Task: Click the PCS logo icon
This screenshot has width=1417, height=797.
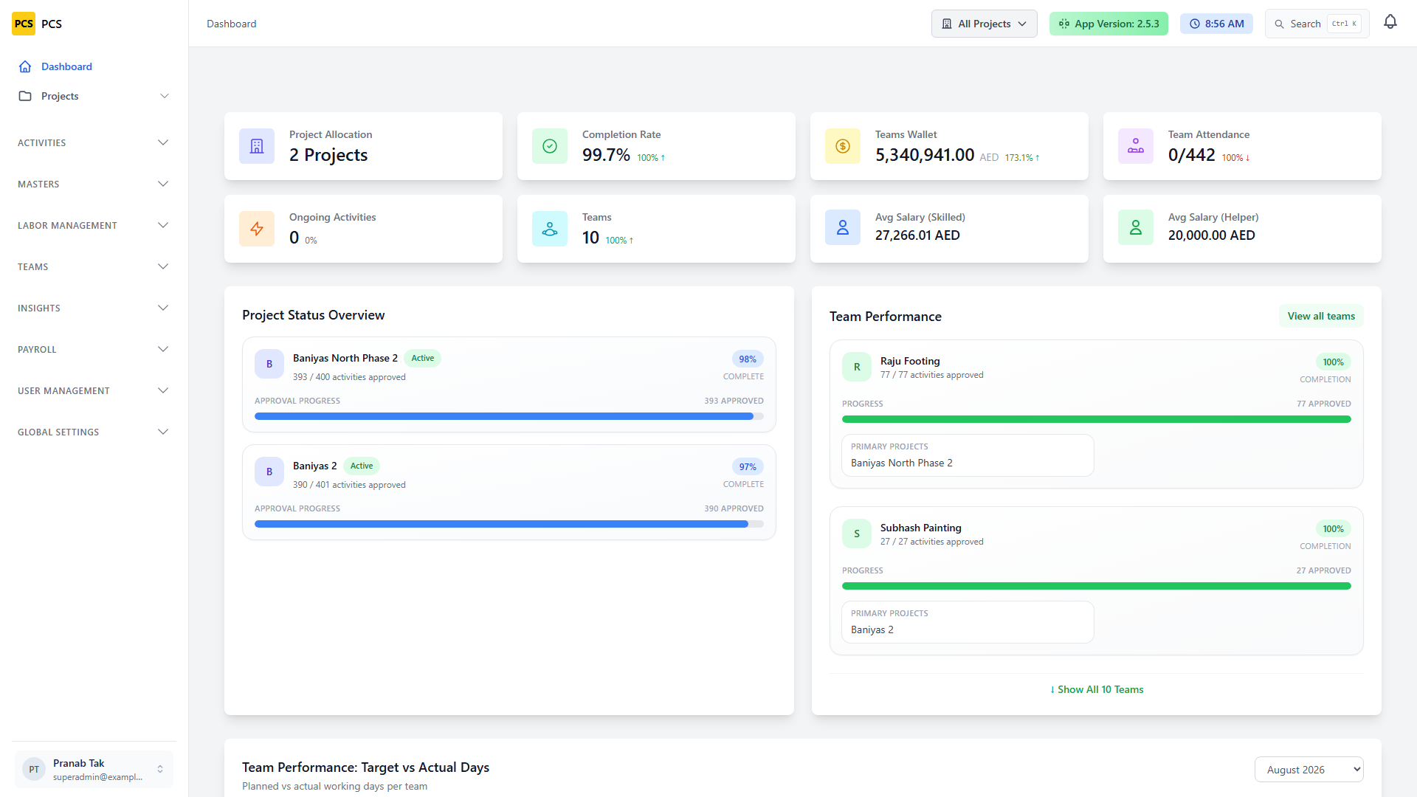Action: pyautogui.click(x=24, y=24)
